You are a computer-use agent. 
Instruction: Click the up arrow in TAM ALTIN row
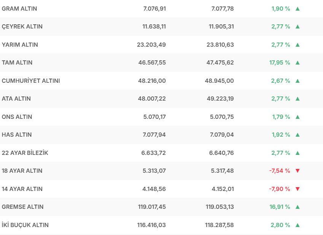tap(298, 63)
